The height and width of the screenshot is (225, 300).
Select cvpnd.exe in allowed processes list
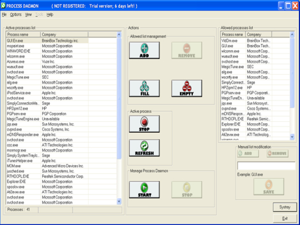255,109
